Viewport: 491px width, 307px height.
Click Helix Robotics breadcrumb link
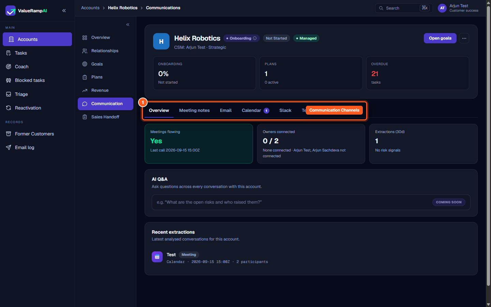(123, 8)
